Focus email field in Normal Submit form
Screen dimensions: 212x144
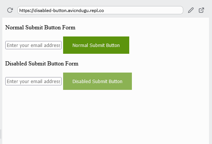[x=33, y=45]
